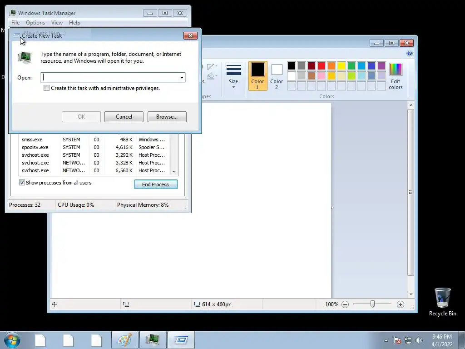Viewport: 465px width, 349px height.
Task: Pick the brown color swatch
Action: tap(312, 76)
